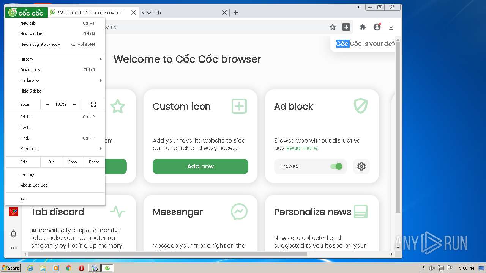Open the extensions puzzle icon
The image size is (486, 273).
point(363,27)
